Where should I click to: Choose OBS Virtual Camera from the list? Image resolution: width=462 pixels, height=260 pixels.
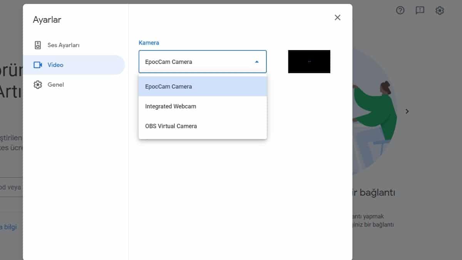coord(203,126)
